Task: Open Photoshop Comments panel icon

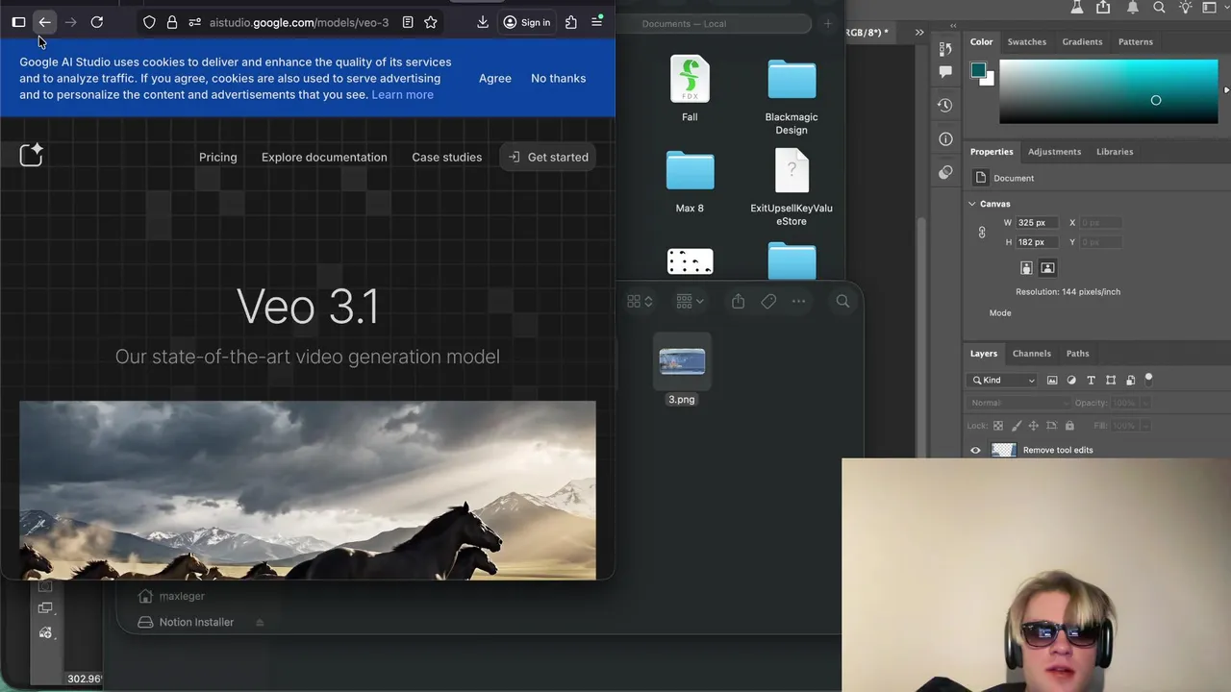Action: pyautogui.click(x=945, y=71)
